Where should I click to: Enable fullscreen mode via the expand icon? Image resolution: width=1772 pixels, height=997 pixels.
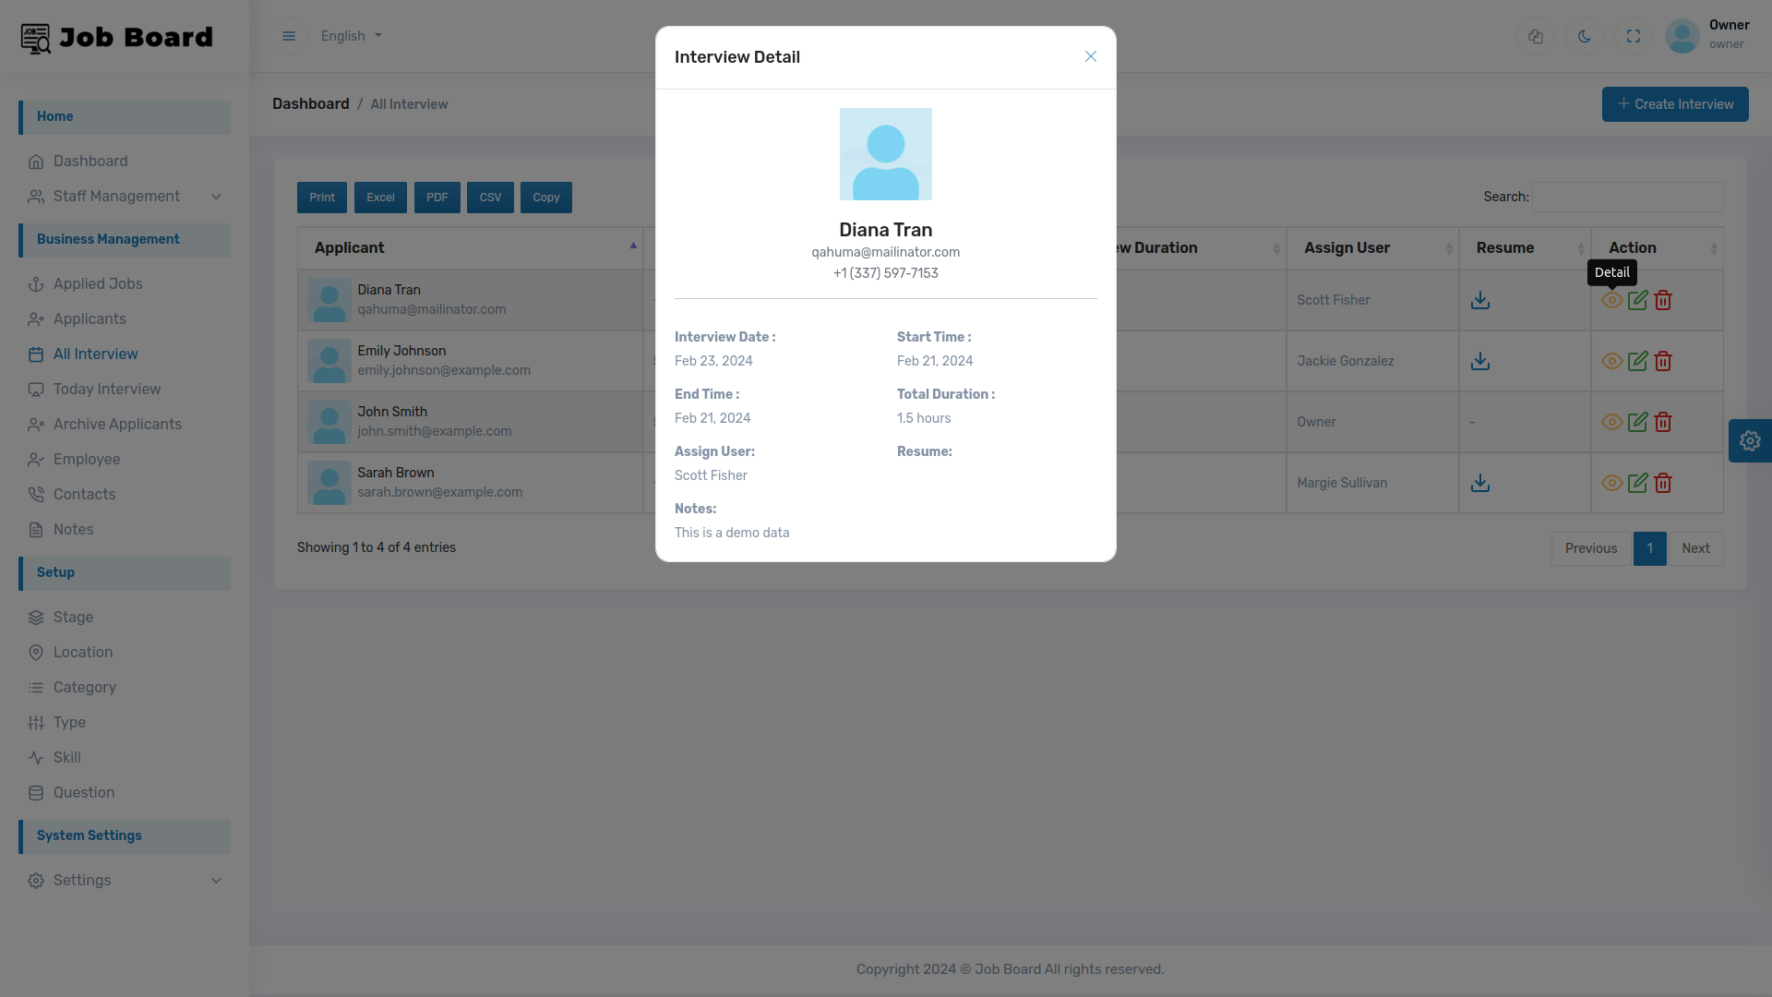coord(1634,36)
